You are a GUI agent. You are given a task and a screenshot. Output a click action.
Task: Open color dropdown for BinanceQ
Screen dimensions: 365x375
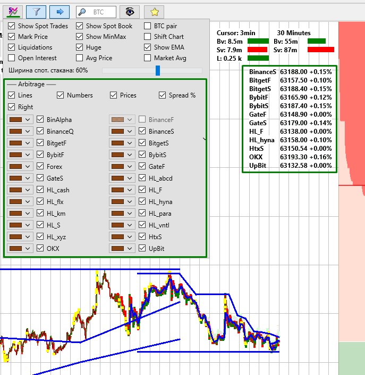tap(28, 131)
